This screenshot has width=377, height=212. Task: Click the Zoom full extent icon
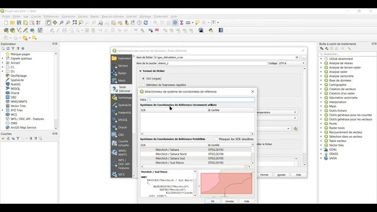click(75, 22)
